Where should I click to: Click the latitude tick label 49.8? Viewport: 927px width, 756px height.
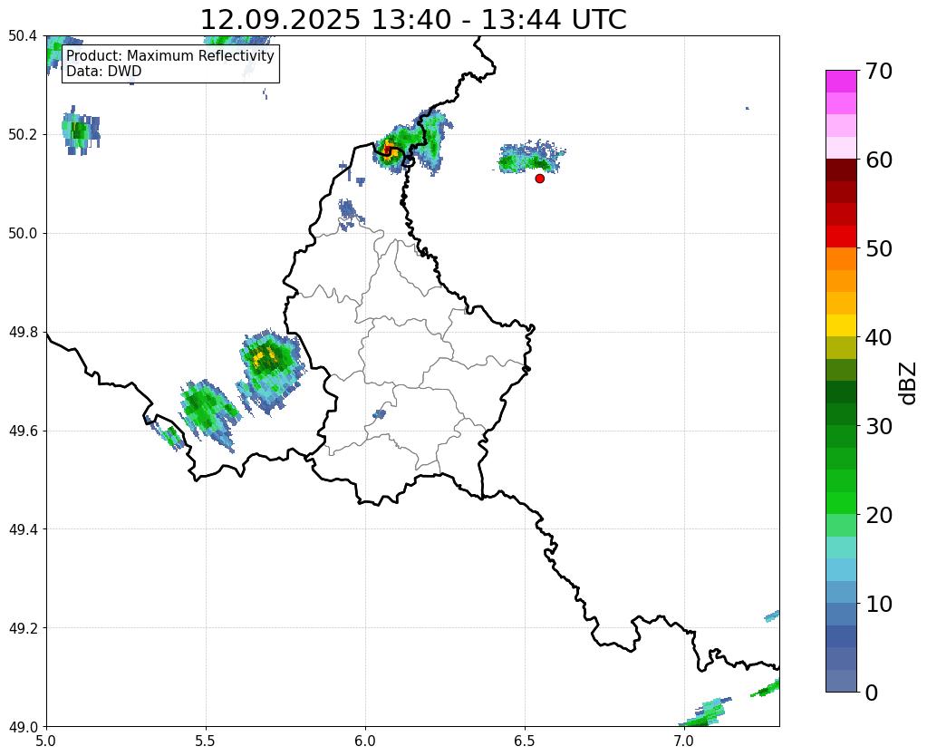click(23, 333)
